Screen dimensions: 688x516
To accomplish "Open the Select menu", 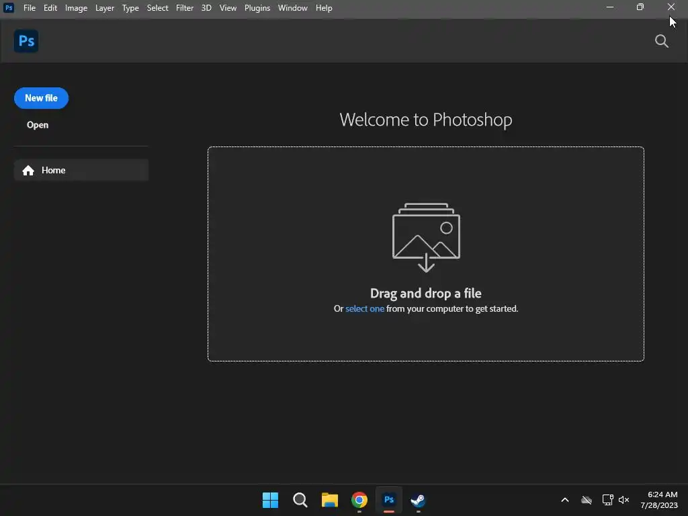I will coord(157,8).
